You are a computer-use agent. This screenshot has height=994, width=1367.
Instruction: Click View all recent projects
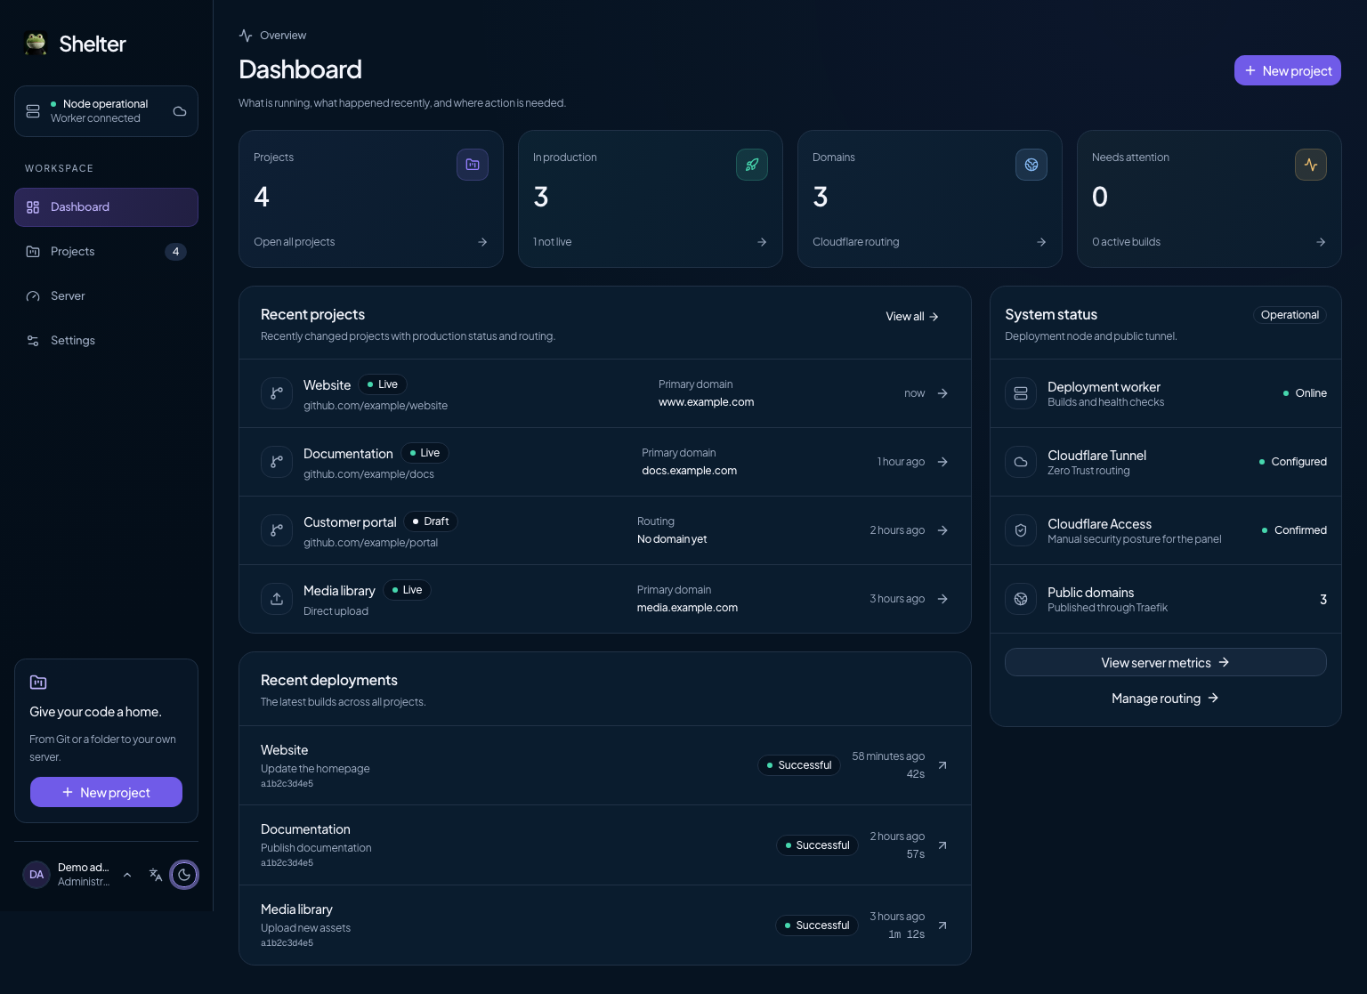912,317
